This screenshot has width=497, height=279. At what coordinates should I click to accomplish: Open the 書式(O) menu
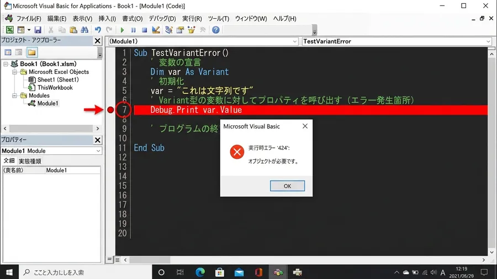click(x=133, y=19)
